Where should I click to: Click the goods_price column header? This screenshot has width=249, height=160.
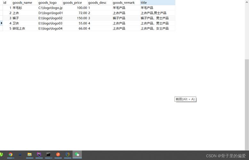coord(74,3)
